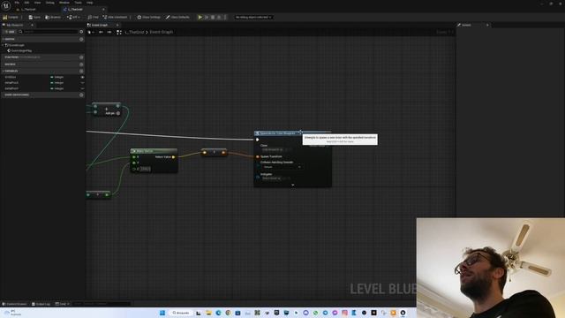
Task: Click the orange Spawn Transform input pin
Action: (x=258, y=156)
